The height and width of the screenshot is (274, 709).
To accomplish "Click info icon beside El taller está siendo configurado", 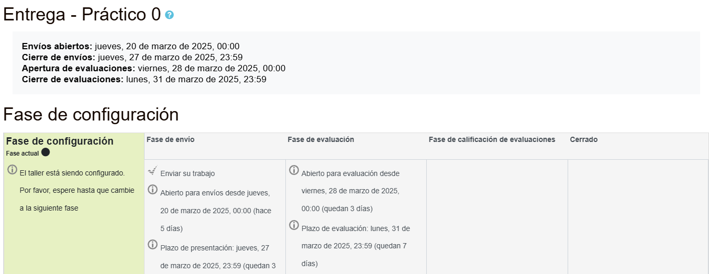I will [12, 170].
